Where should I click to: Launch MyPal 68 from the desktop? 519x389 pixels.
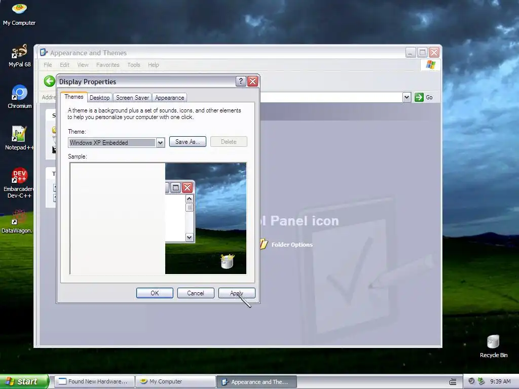19,56
